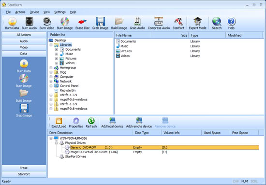
Task: Switch to Expert Mode
Action: pos(197,23)
